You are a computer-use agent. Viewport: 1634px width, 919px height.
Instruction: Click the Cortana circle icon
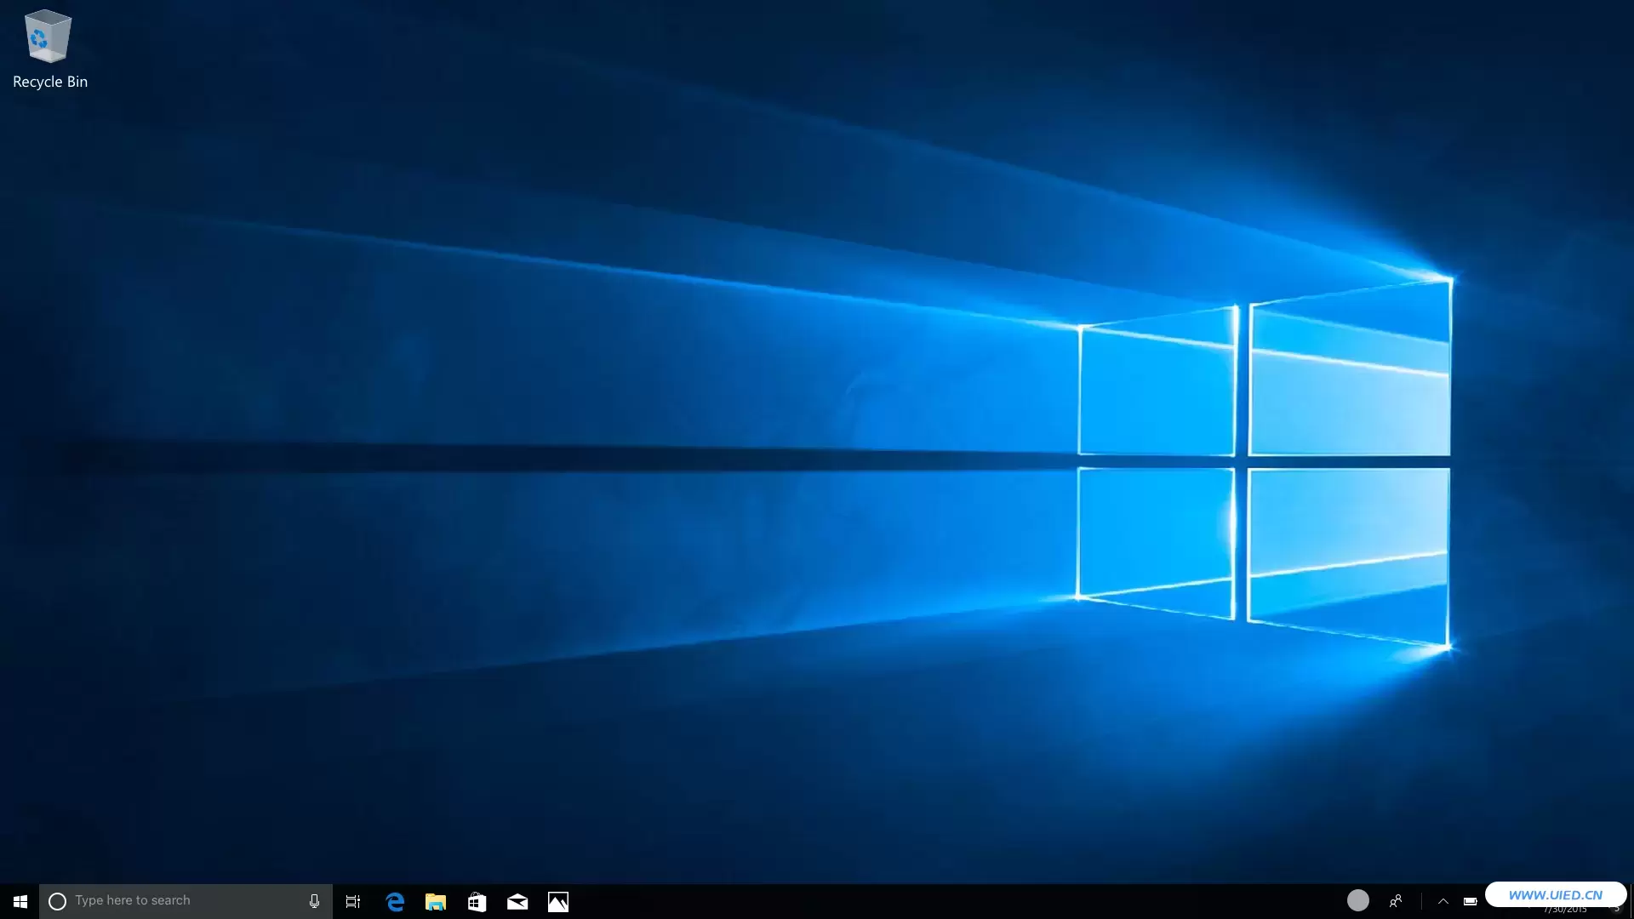[x=57, y=901]
